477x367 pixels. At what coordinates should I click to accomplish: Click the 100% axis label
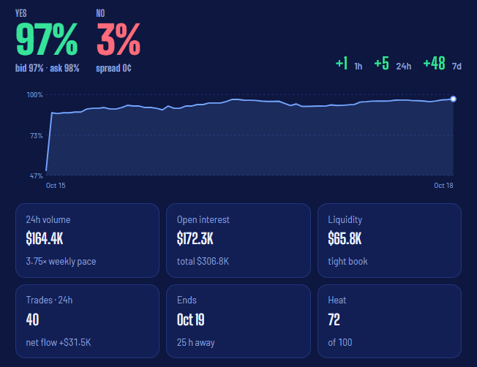pyautogui.click(x=34, y=95)
